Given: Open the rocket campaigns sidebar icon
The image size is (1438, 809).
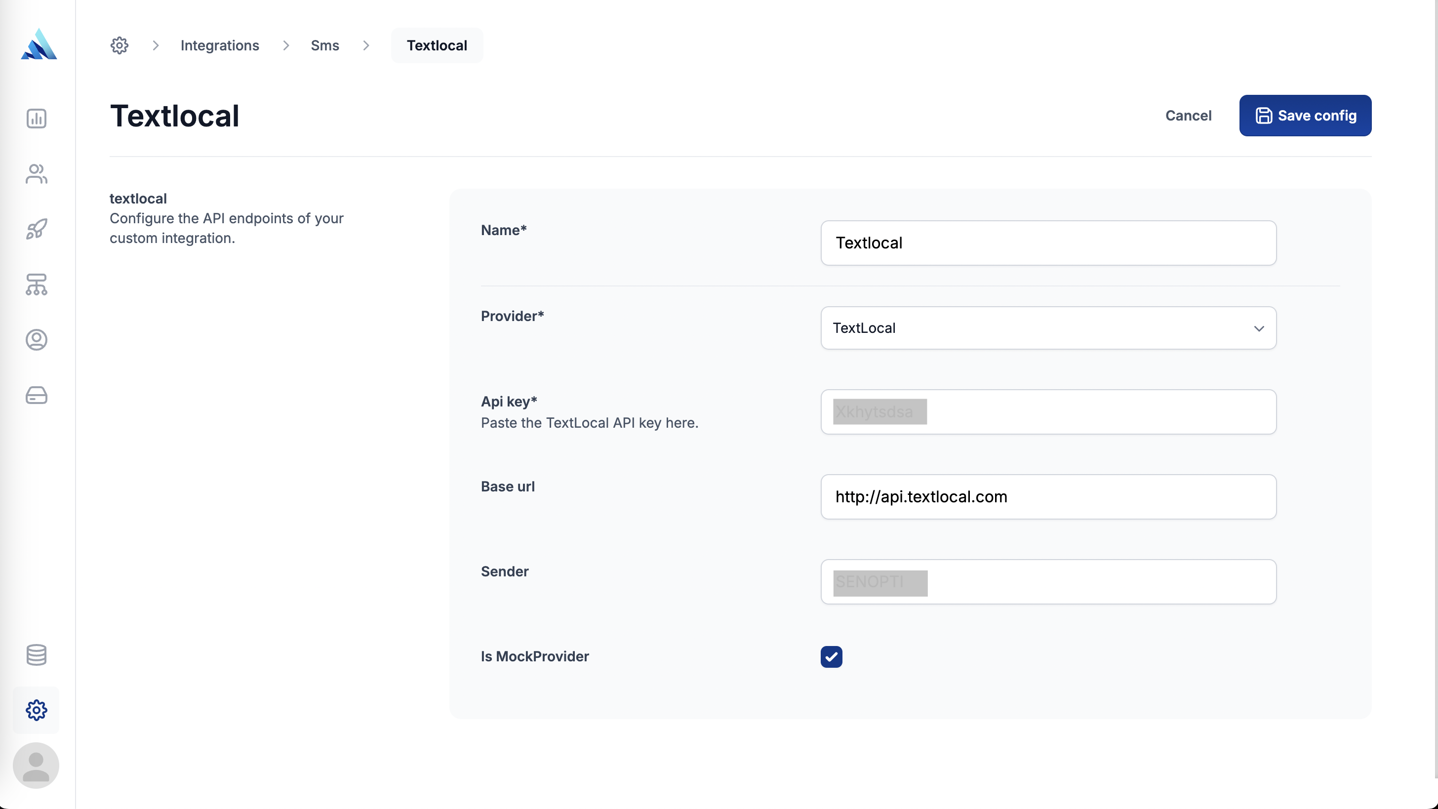Looking at the screenshot, I should coord(36,229).
